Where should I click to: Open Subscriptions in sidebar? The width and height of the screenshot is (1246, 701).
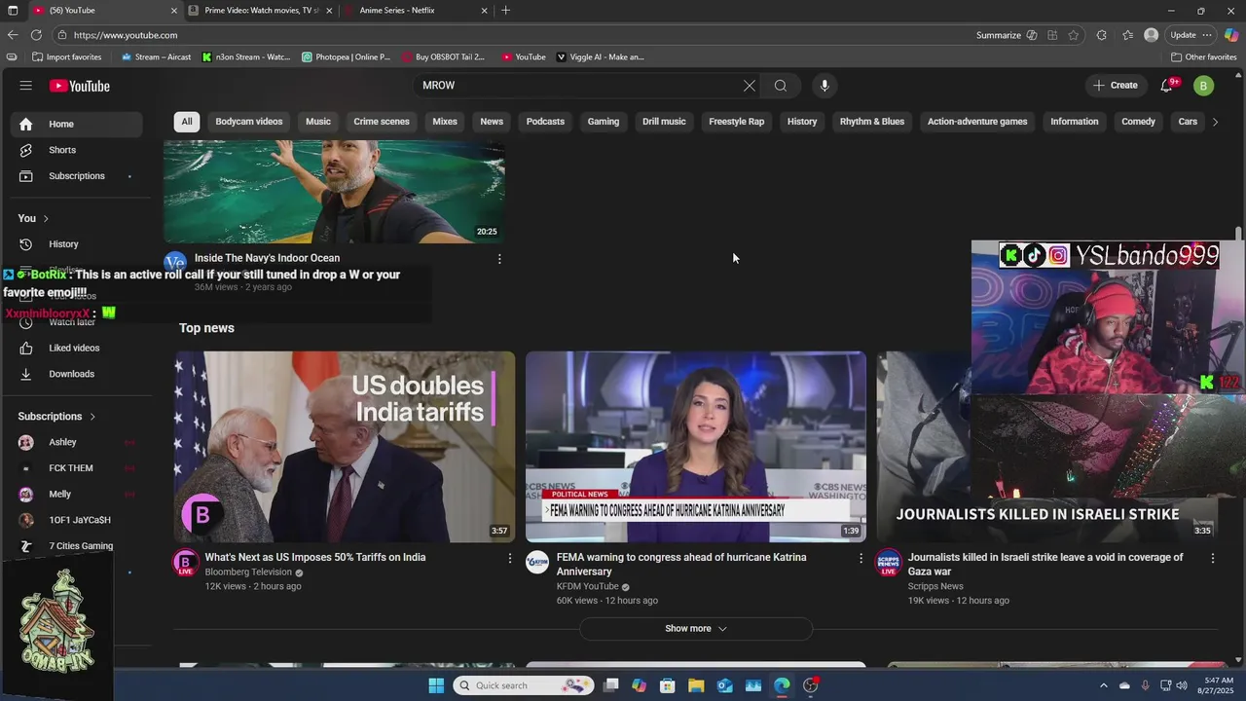77,176
